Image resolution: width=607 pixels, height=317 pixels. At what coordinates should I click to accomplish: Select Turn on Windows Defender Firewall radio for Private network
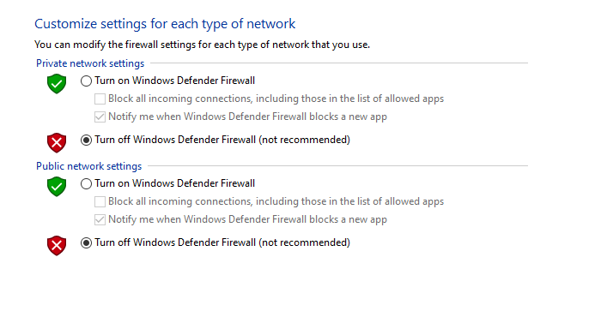point(86,81)
